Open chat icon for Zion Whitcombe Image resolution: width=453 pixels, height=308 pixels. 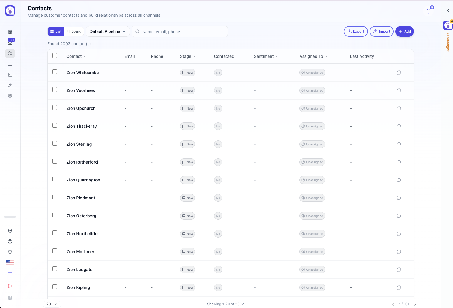pyautogui.click(x=399, y=73)
